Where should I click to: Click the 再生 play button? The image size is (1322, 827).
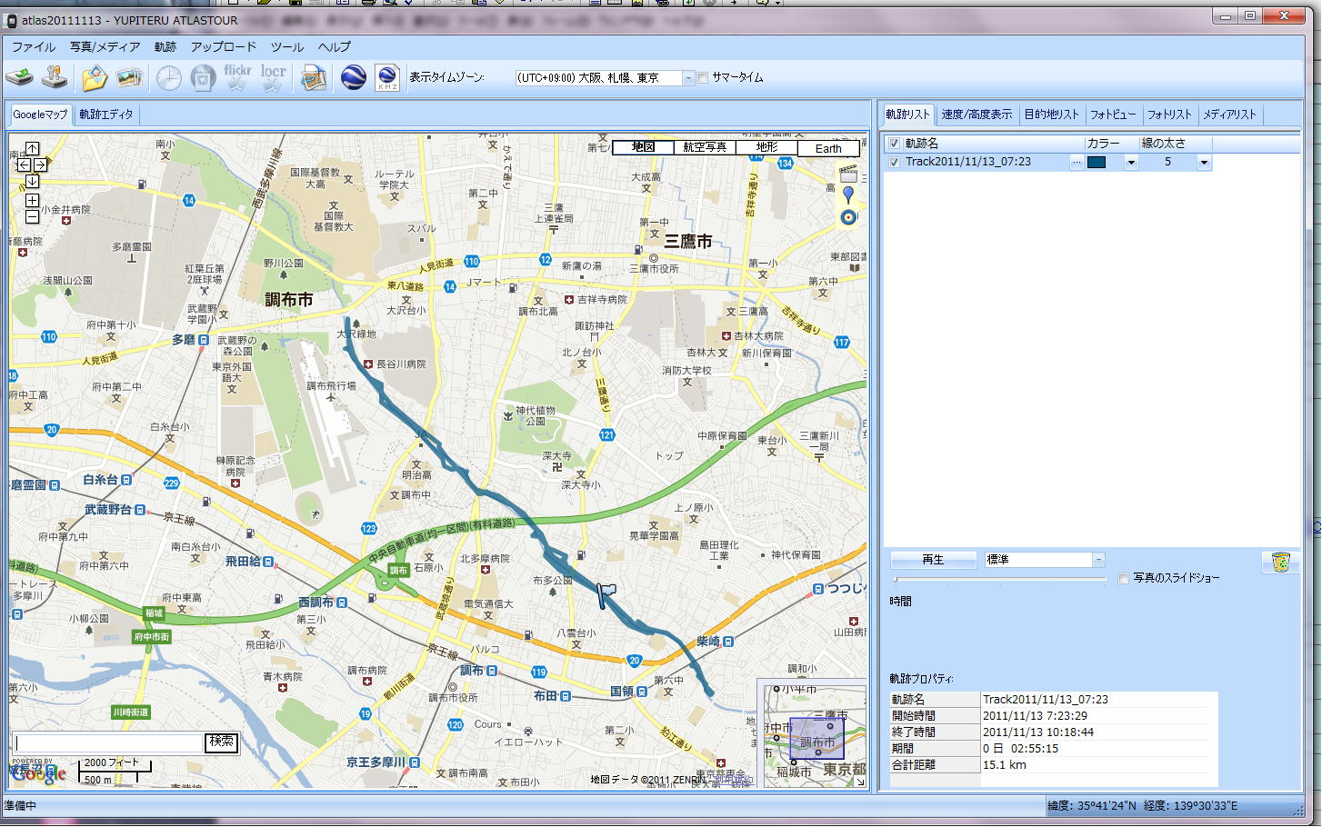(933, 560)
